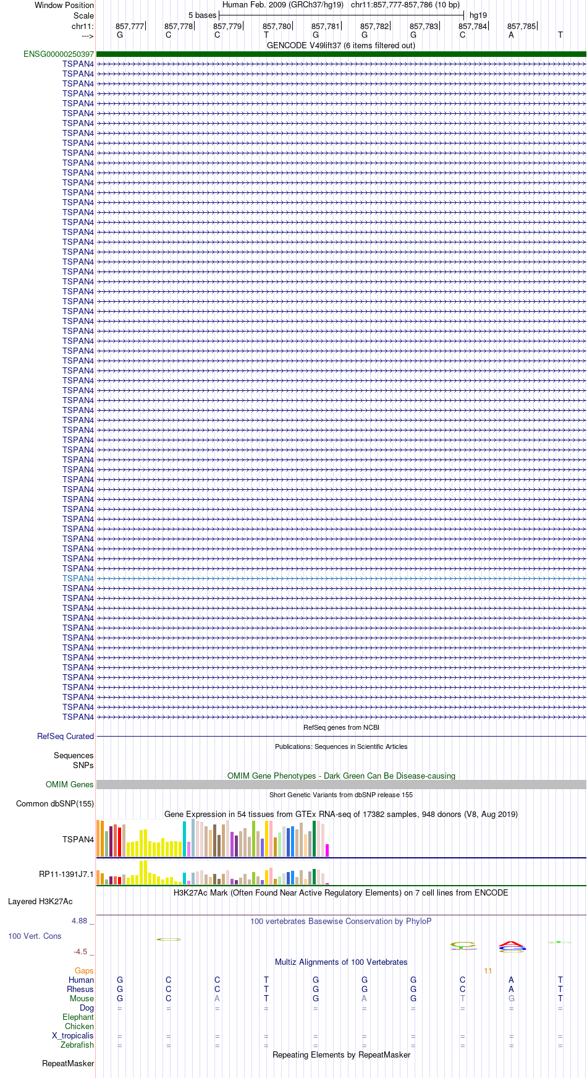Open the RP11-1391J7.1 GTEx expression bar chart
The image size is (587, 1078).
tap(213, 873)
